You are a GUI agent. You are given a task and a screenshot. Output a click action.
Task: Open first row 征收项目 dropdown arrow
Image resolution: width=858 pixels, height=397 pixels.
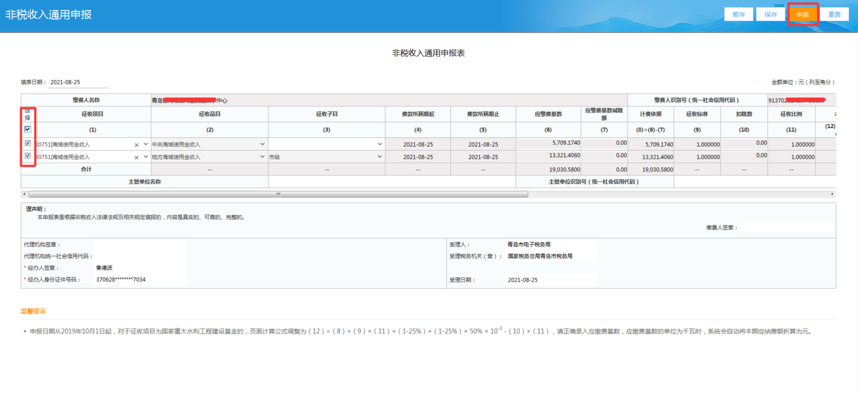[146, 144]
